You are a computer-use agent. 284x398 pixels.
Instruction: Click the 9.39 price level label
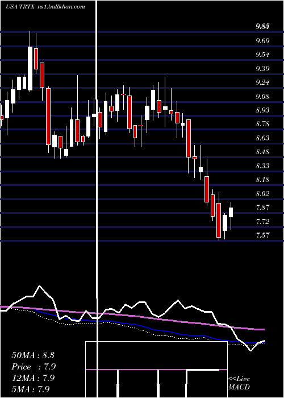tap(263, 69)
